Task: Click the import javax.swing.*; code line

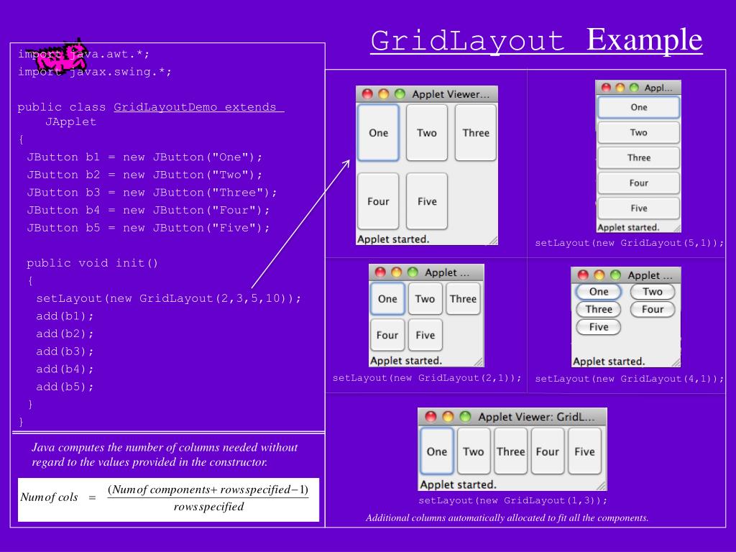Action: (95, 72)
